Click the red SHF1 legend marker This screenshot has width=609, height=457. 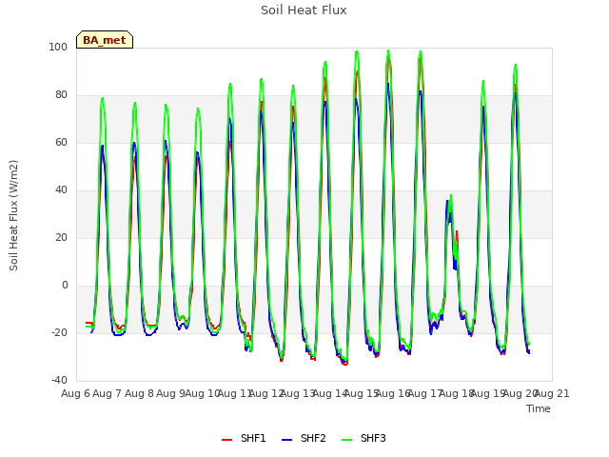point(226,440)
